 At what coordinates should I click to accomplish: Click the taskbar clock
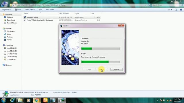[x=177, y=100]
